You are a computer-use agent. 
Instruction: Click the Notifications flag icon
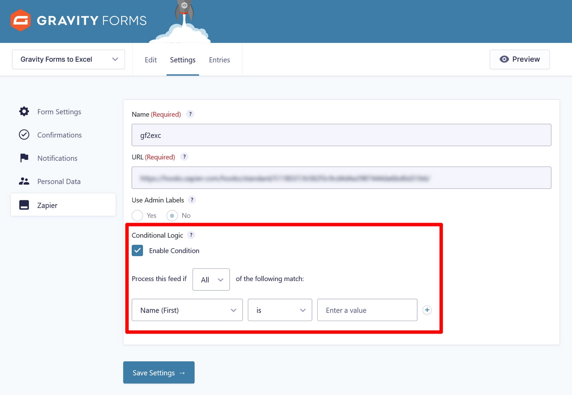tap(24, 158)
